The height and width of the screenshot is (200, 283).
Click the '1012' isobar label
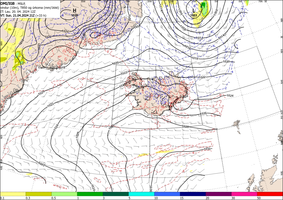coord(200,38)
